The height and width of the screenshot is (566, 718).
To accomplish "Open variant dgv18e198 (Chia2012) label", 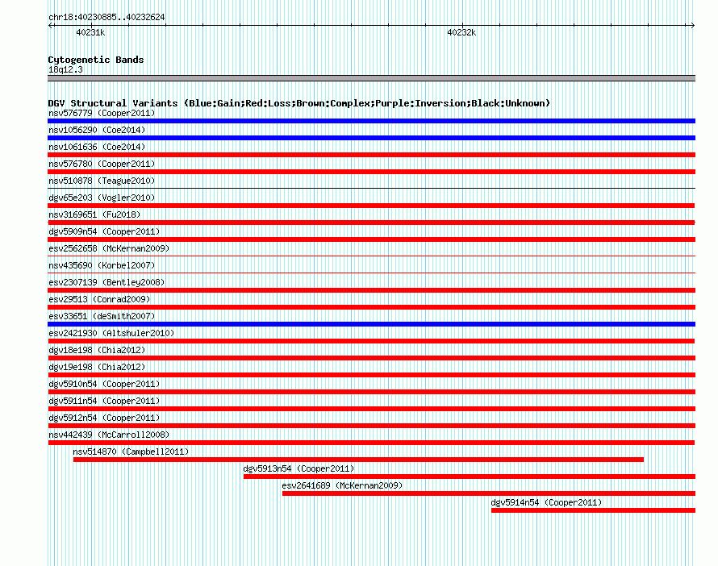I will tap(97, 350).
